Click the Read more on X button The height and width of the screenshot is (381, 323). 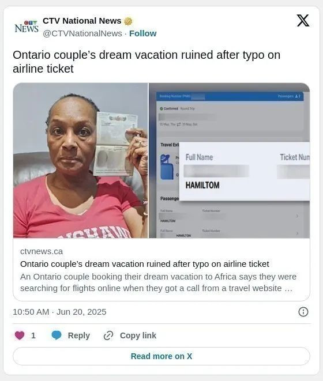[161, 356]
